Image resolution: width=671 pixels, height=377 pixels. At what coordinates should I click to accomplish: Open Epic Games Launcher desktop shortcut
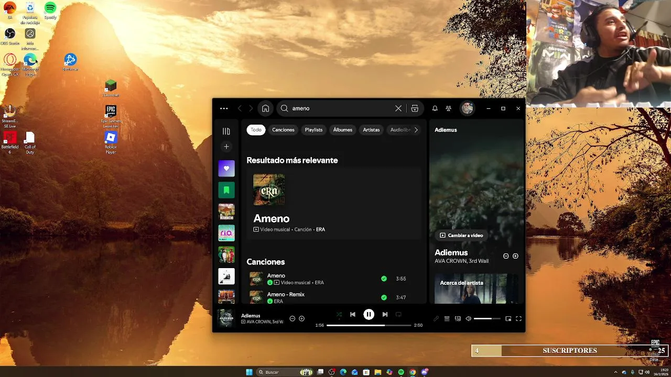[111, 116]
